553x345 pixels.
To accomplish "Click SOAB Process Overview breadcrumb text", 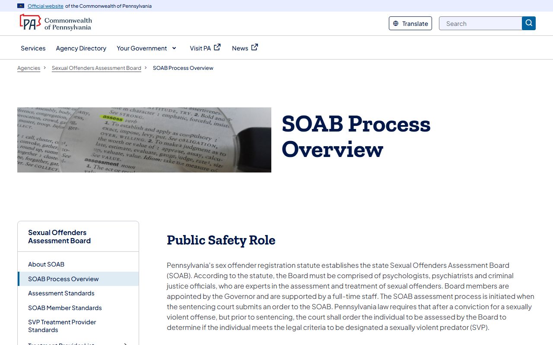I will tap(183, 68).
